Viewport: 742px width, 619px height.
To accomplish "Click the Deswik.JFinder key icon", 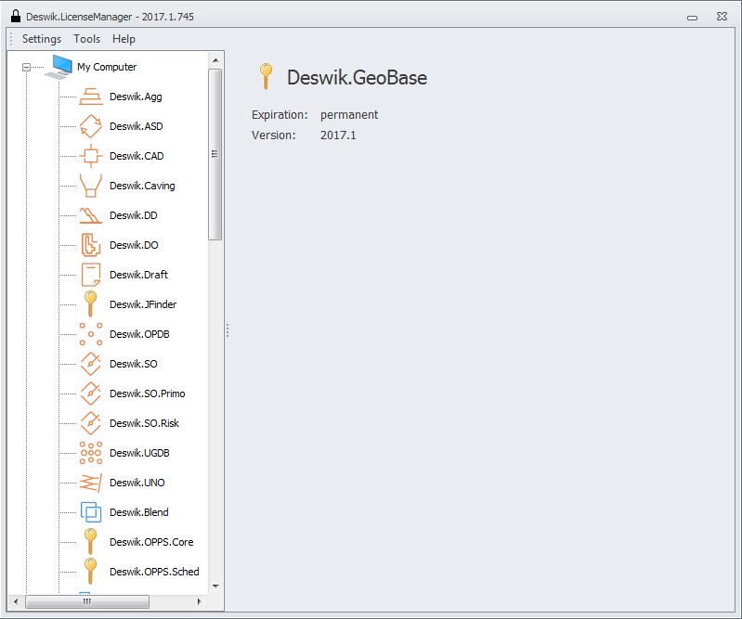I will click(x=90, y=303).
